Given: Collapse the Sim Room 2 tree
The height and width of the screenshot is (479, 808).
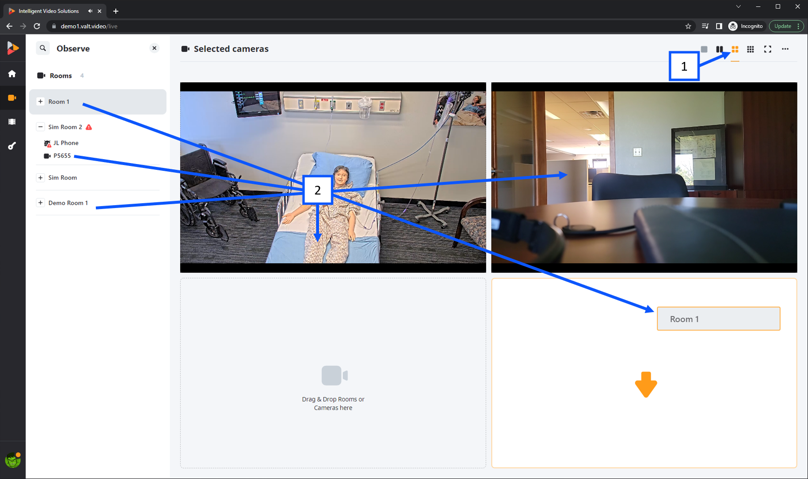Looking at the screenshot, I should click(x=41, y=127).
